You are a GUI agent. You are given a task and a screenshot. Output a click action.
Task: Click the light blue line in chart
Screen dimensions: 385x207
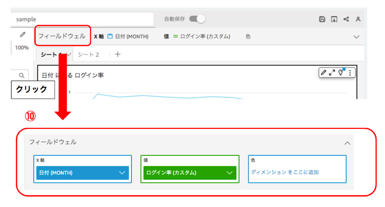pos(167,97)
